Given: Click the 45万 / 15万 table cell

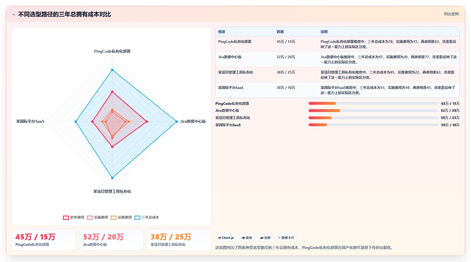Looking at the screenshot, I should pos(286,42).
